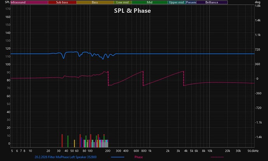Click the '10k' frequency axis label
Viewport: 268px width, 161px height.
pos(210,151)
